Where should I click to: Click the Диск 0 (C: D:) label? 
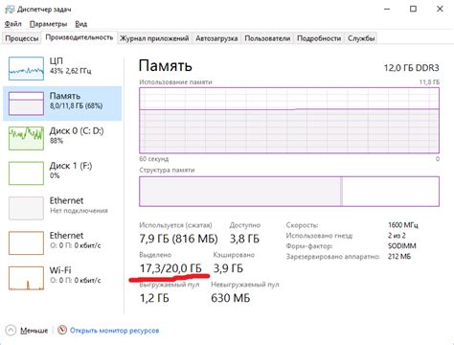tap(77, 130)
